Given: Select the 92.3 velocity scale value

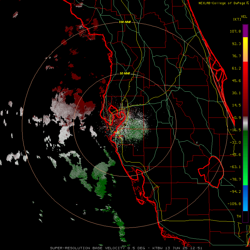Looking at the screenshot, I should 236,44.
